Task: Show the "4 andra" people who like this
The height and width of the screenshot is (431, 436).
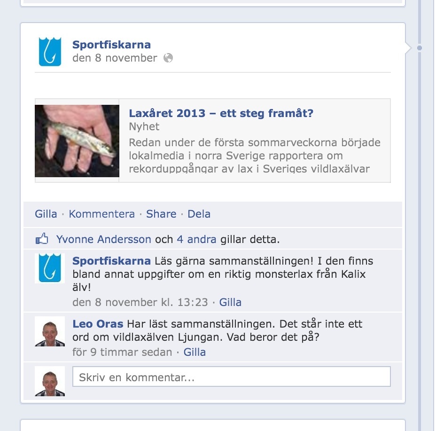Action: point(196,239)
